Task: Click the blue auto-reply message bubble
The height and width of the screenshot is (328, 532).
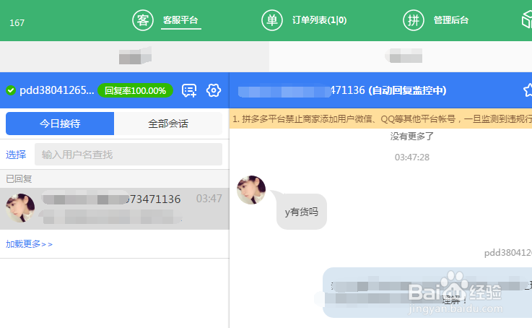Action: point(427,293)
